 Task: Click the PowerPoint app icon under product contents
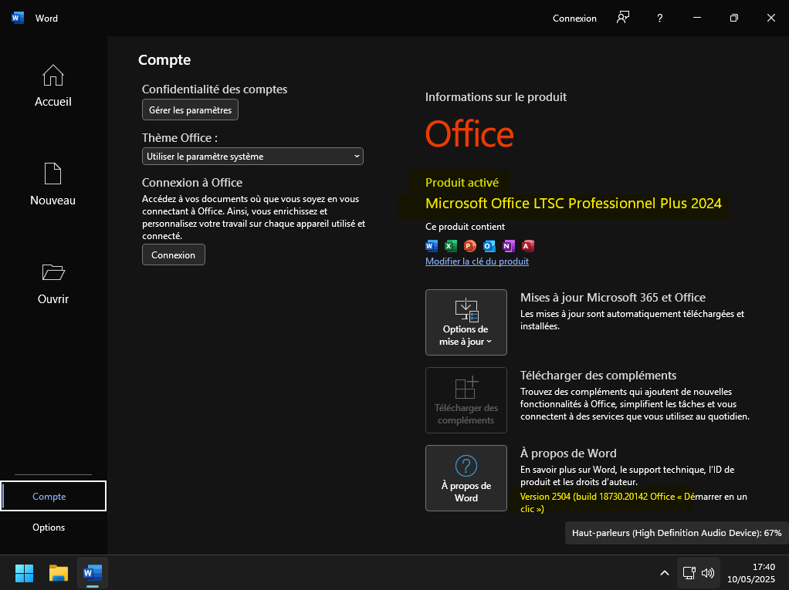pyautogui.click(x=470, y=246)
